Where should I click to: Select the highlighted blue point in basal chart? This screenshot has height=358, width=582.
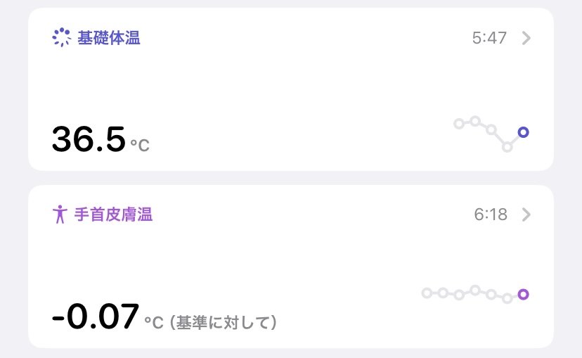523,132
